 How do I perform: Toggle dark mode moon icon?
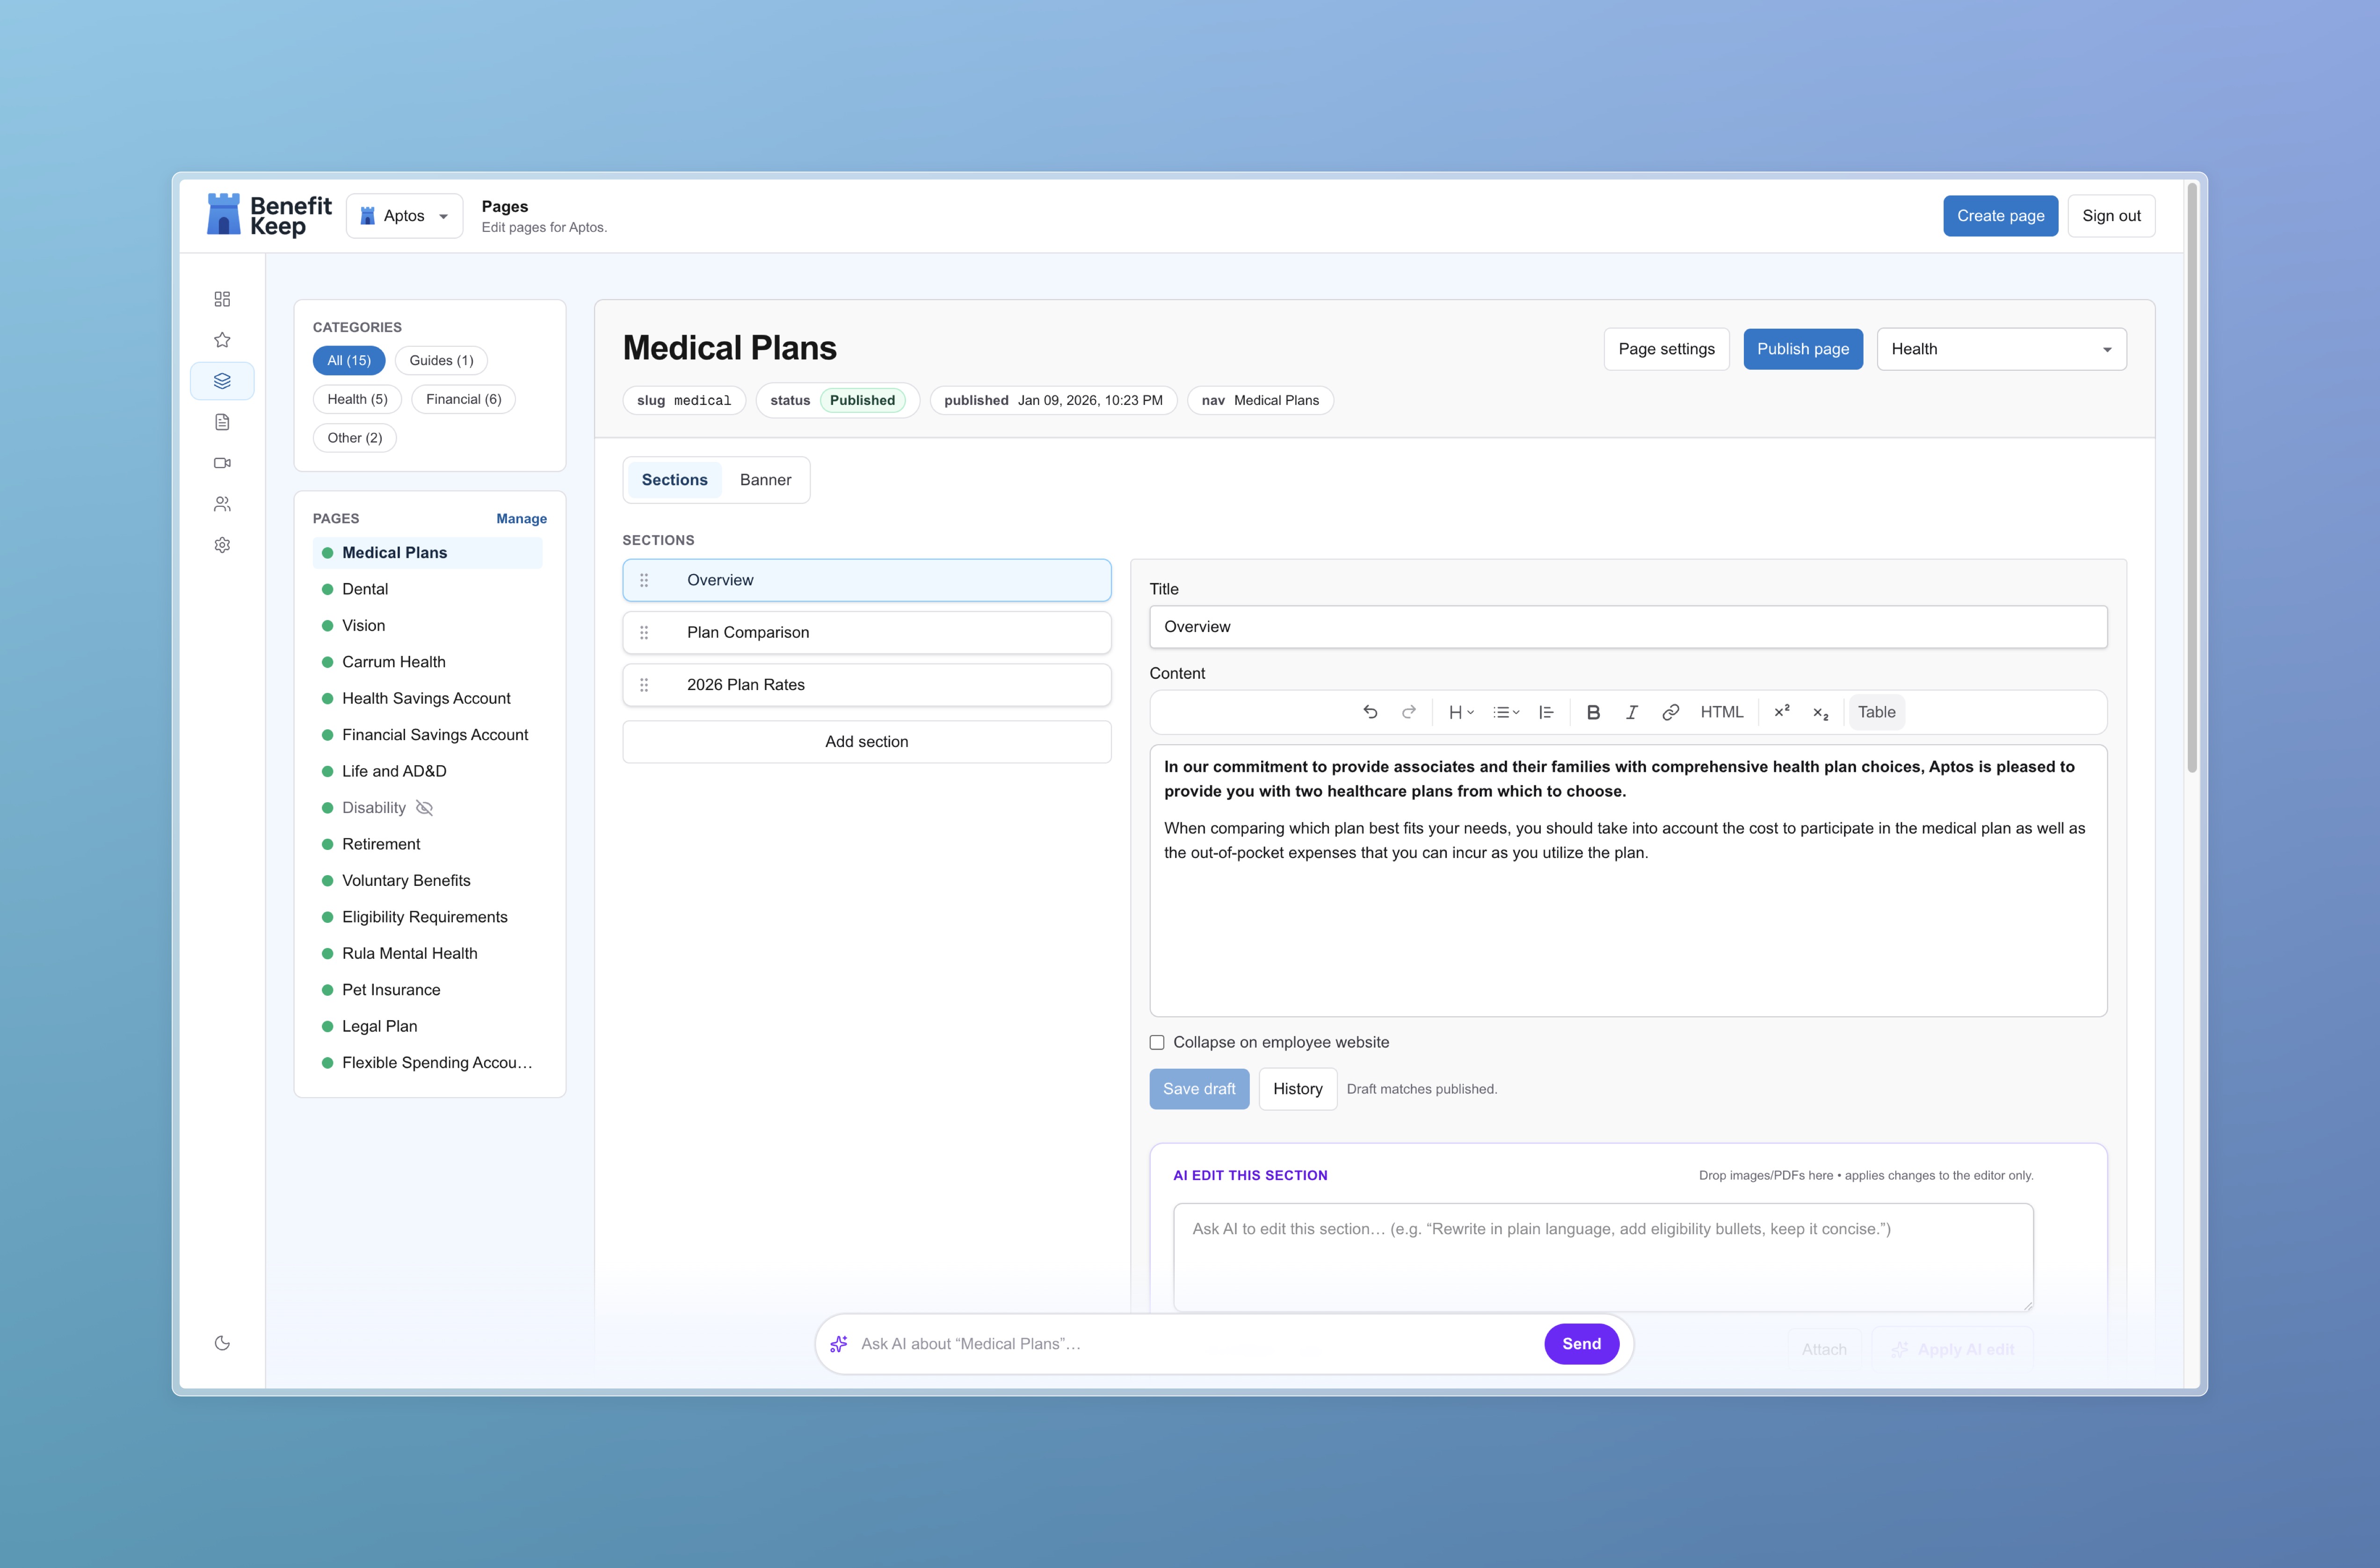(222, 1343)
